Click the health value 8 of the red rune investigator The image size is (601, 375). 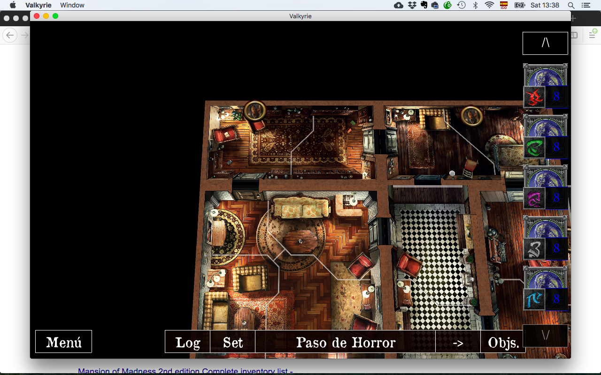coord(556,97)
